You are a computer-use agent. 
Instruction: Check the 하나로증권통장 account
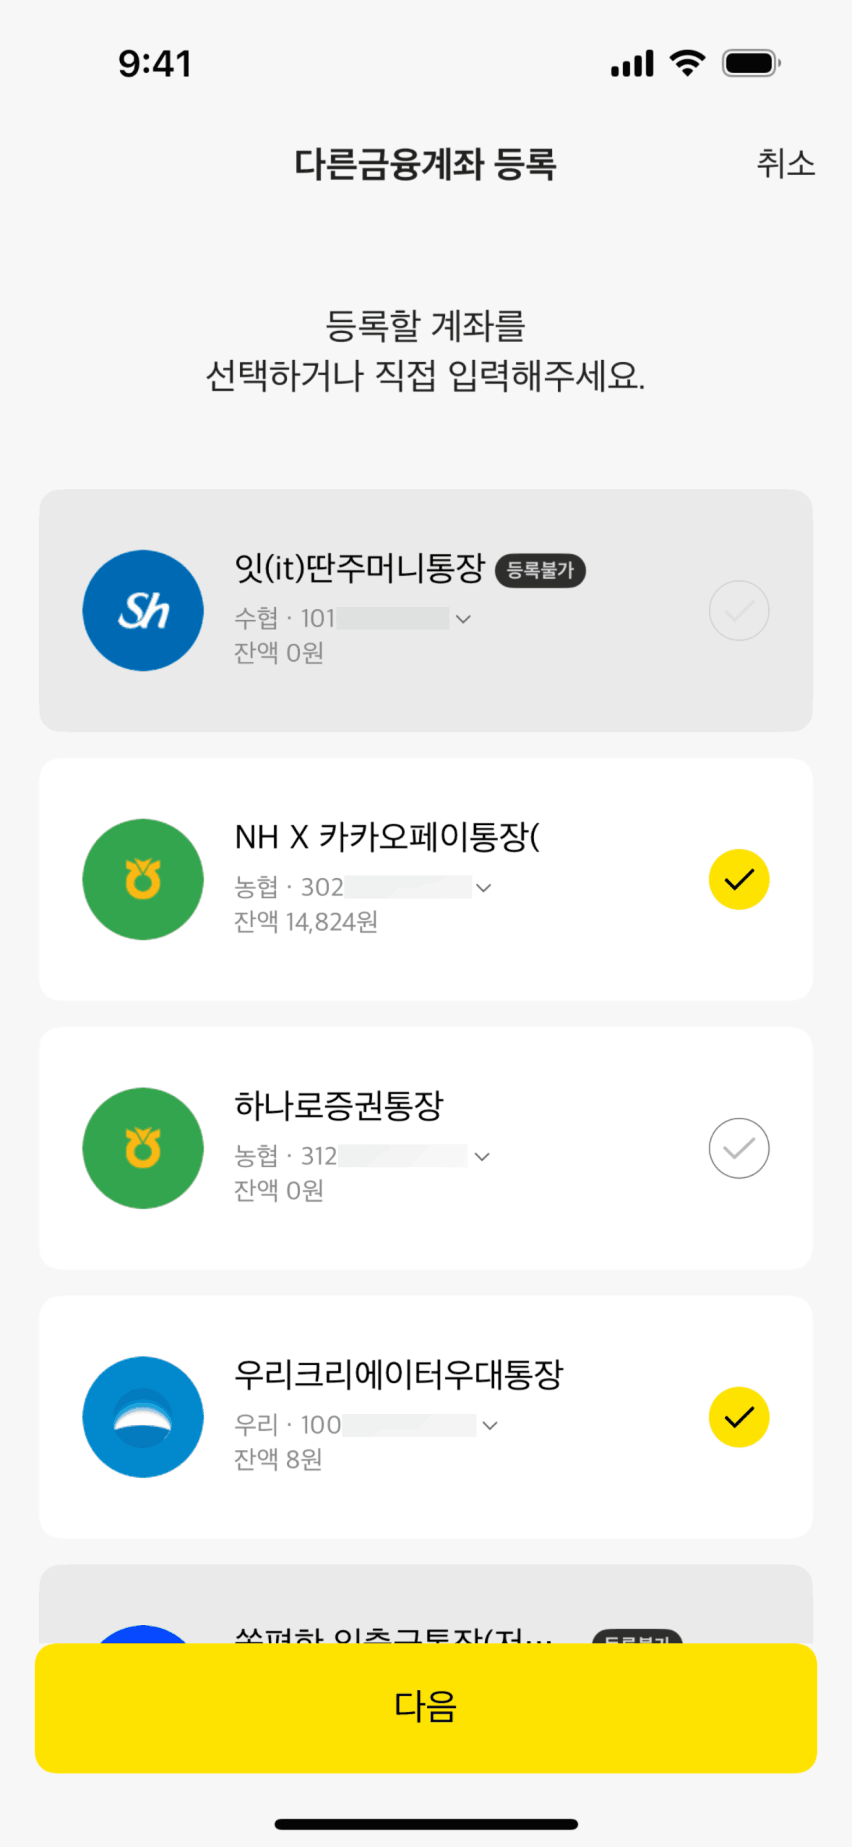[739, 1148]
